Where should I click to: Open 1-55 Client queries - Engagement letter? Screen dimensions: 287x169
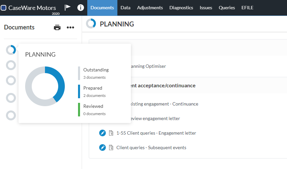point(156,133)
